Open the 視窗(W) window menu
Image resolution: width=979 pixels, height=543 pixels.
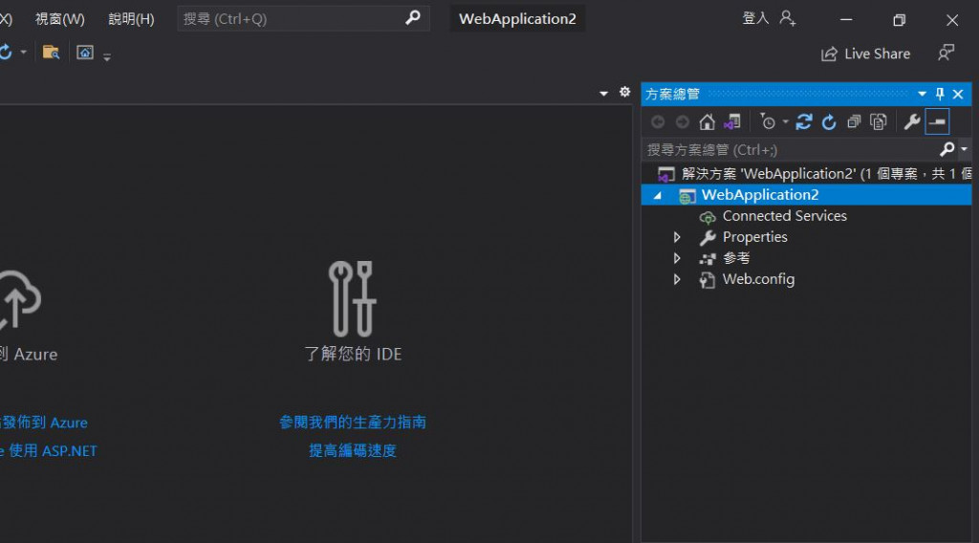[x=59, y=19]
